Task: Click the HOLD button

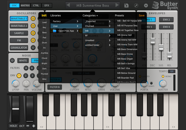Action: (13, 126)
